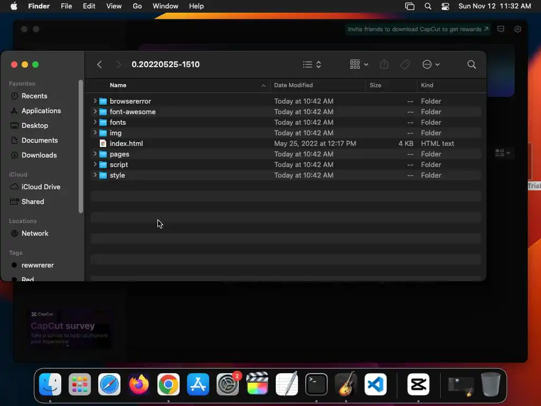Select the img folder name
The width and height of the screenshot is (541, 406).
(116, 133)
